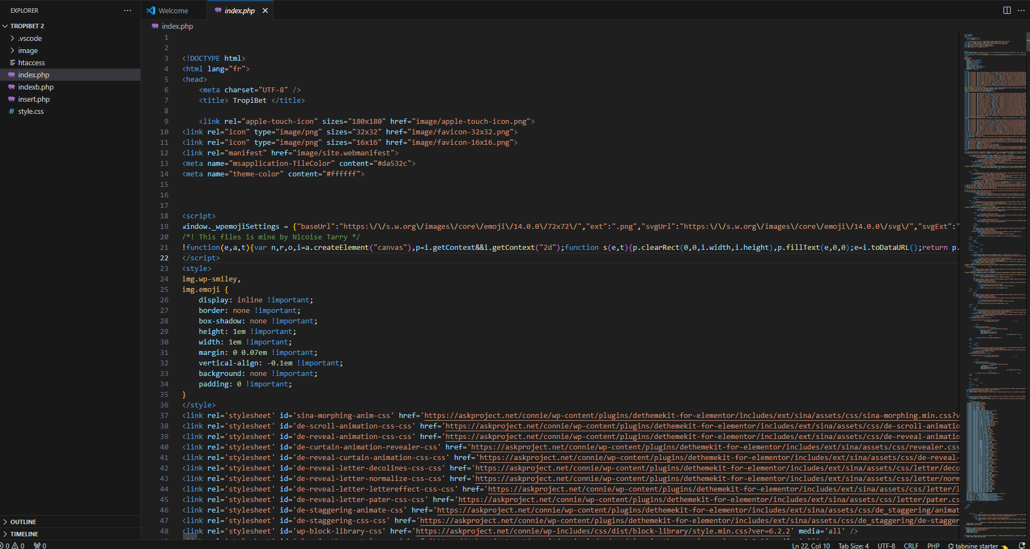
Task: Click index.php in the breadcrumb bar
Action: point(177,26)
